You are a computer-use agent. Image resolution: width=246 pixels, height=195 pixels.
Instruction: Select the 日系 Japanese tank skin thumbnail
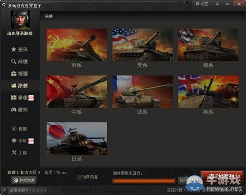(77, 139)
